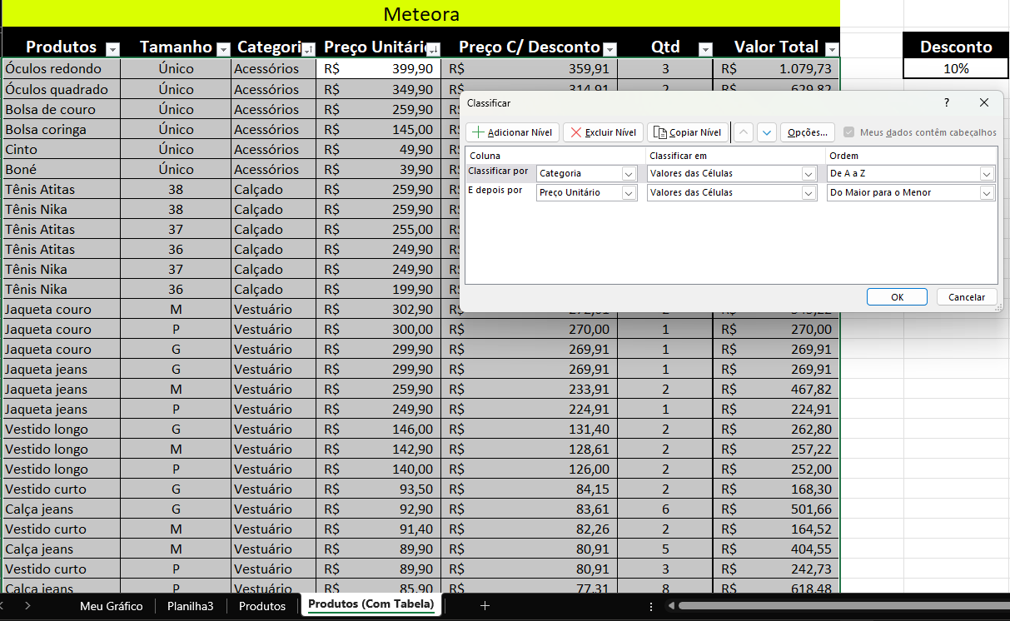
Task: Open help in the Classificar dialog
Action: tap(946, 102)
